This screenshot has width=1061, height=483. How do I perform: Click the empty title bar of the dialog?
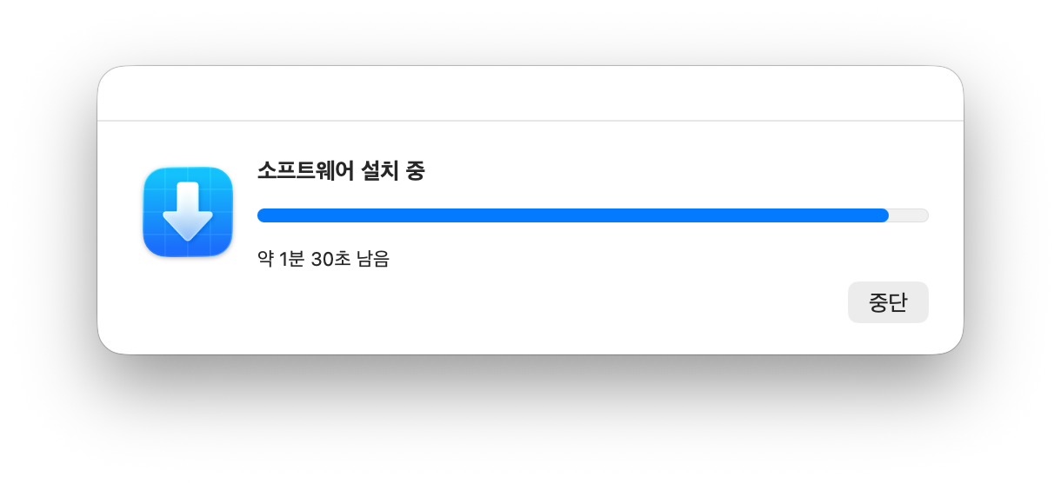point(530,93)
